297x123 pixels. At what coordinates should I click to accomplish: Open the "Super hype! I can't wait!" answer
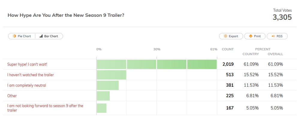point(27,64)
